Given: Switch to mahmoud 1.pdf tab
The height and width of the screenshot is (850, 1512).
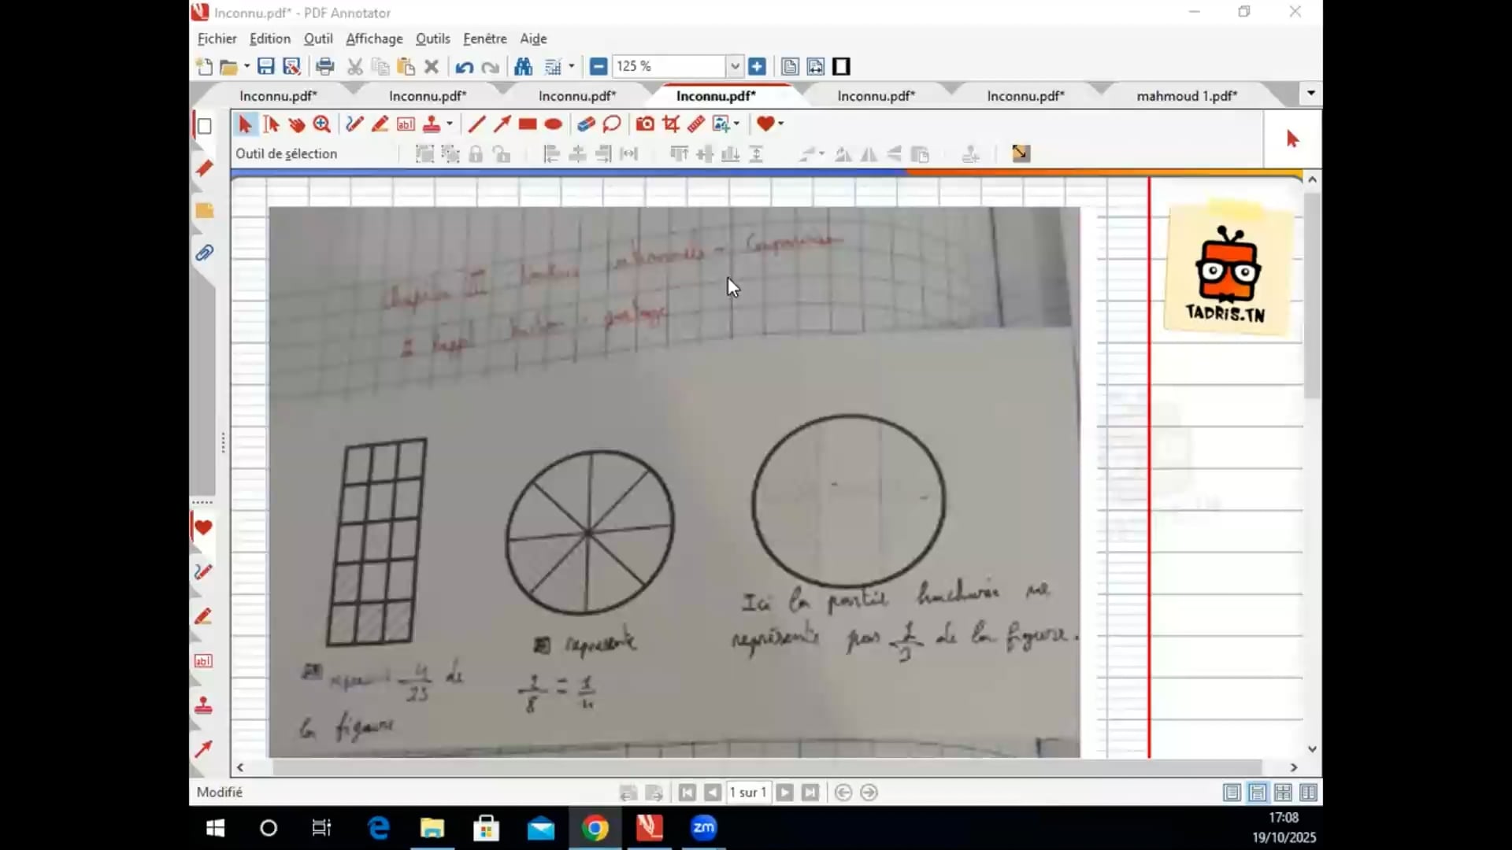Looking at the screenshot, I should (1186, 96).
